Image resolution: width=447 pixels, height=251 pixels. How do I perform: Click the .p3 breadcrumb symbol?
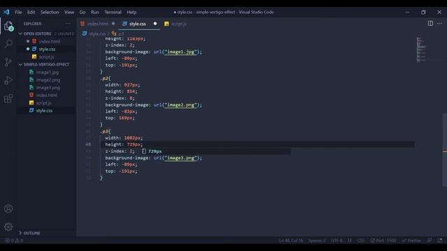pyautogui.click(x=121, y=33)
